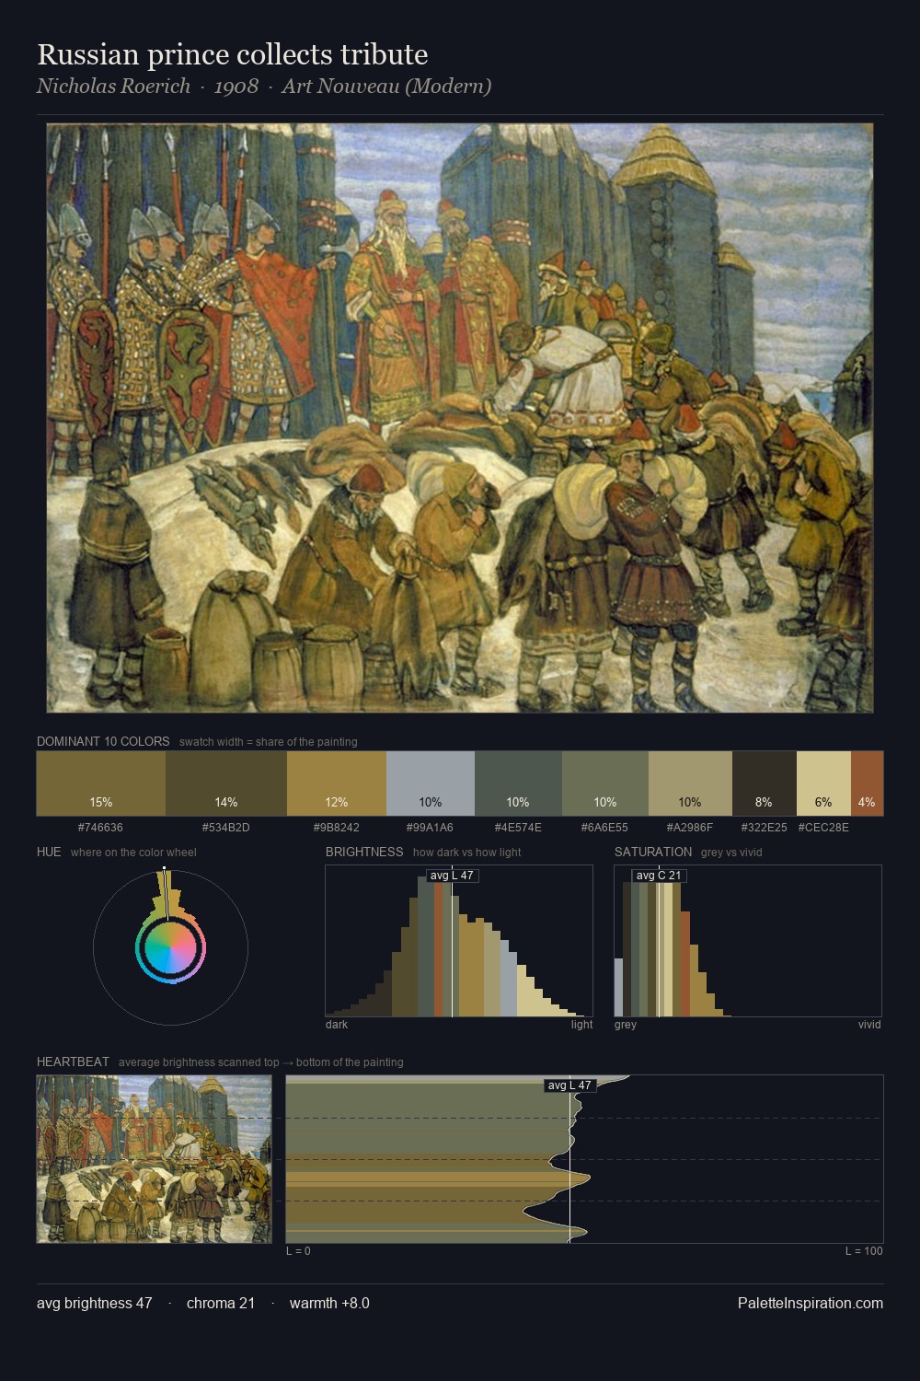Click the saturation histogram chart
Viewport: 920px width, 1381px height.
click(x=748, y=941)
